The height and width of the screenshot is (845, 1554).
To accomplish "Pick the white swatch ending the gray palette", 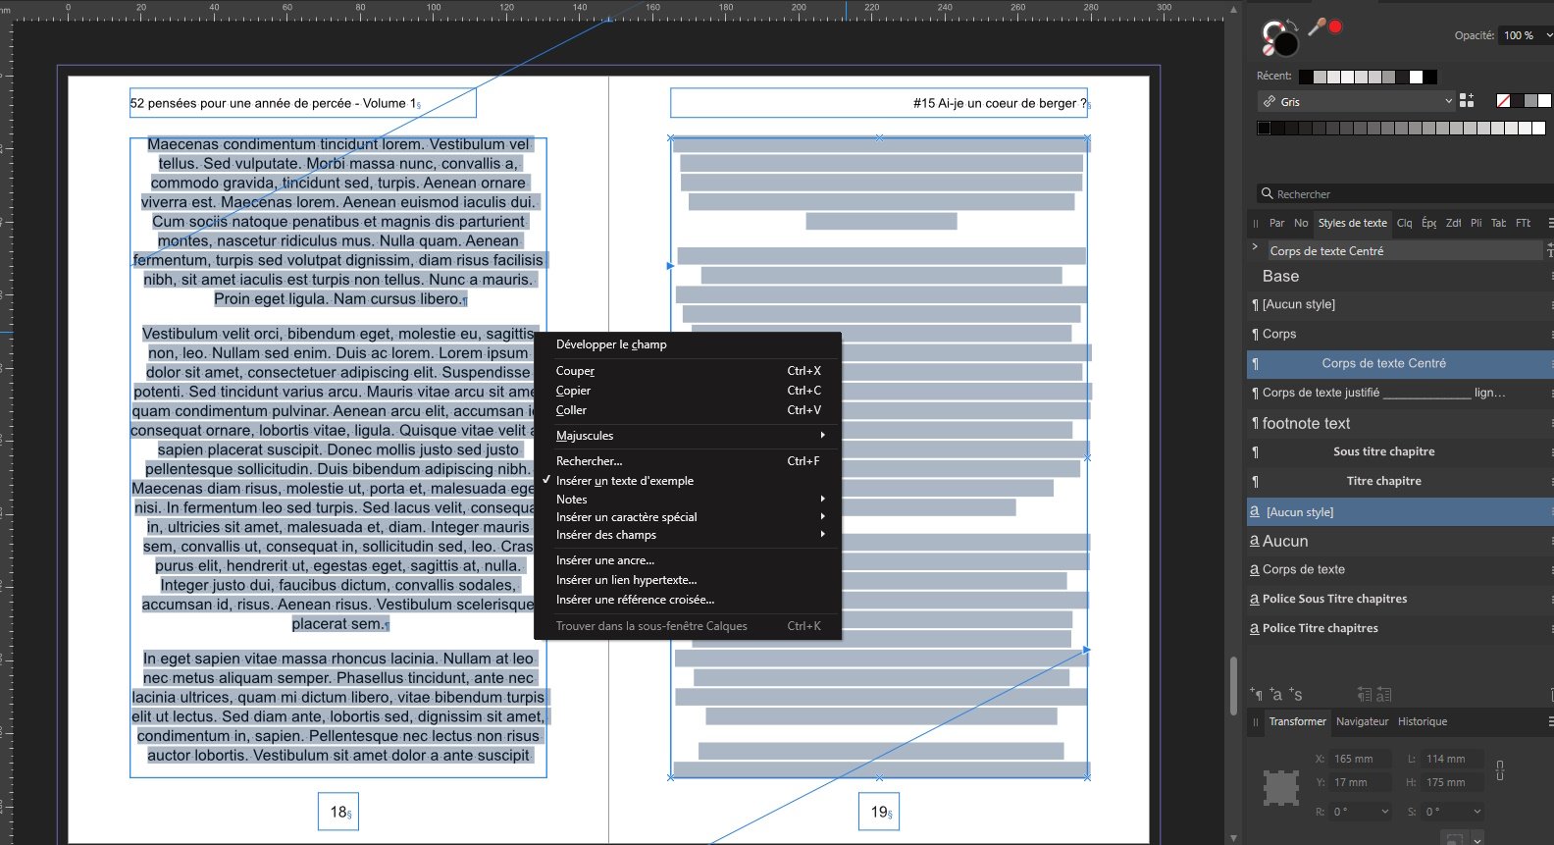I will pos(1538,129).
